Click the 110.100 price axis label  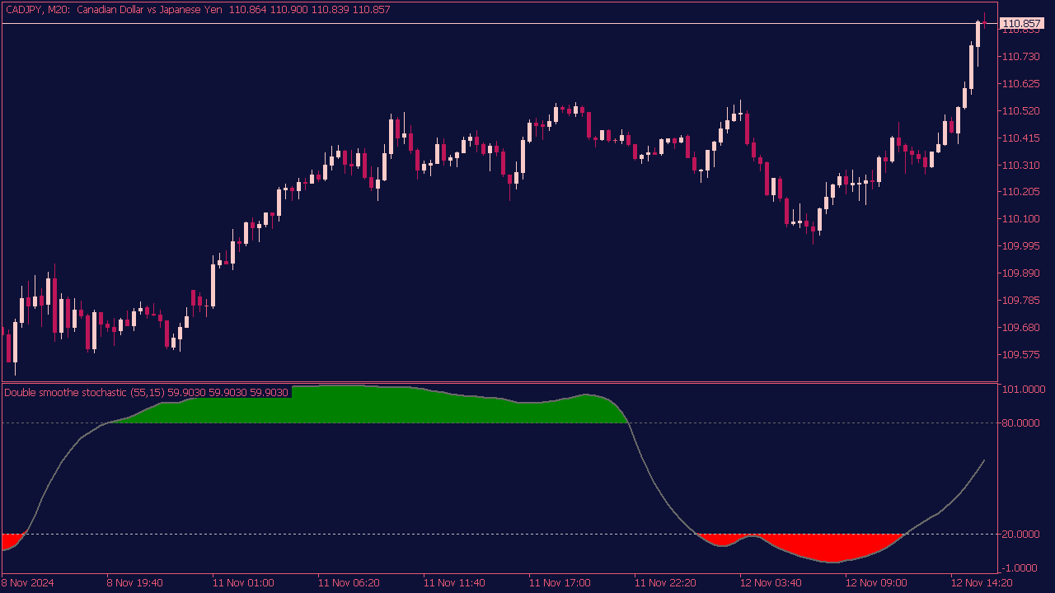[1020, 218]
